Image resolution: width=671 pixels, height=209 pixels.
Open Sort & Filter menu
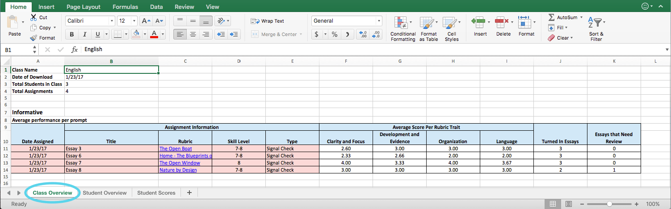(596, 29)
